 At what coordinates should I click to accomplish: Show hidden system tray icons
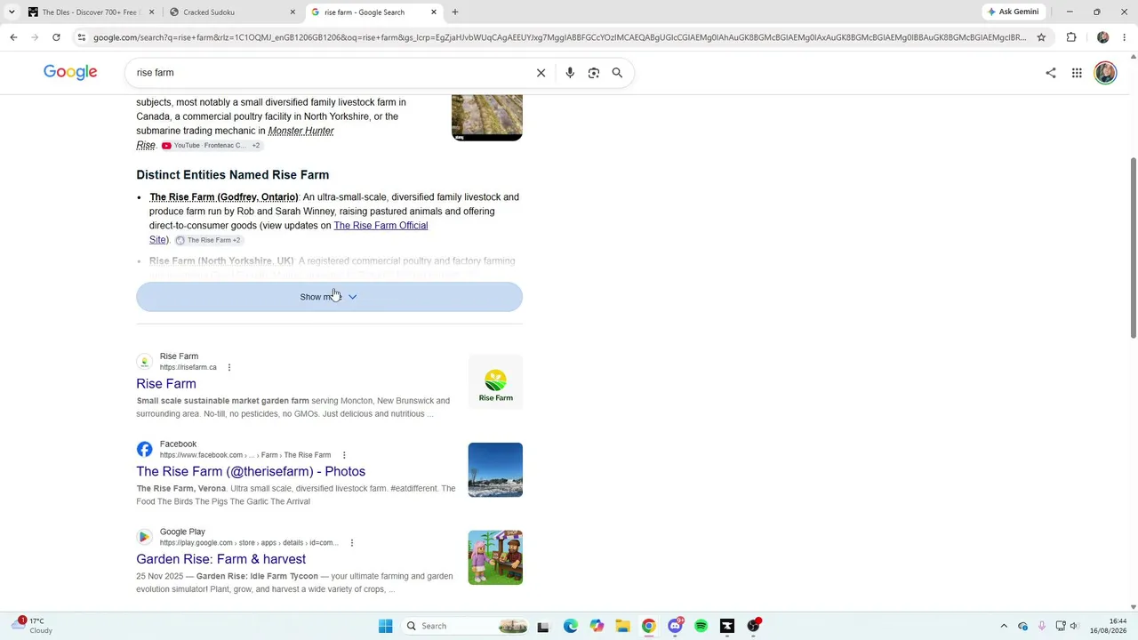coord(1004,626)
